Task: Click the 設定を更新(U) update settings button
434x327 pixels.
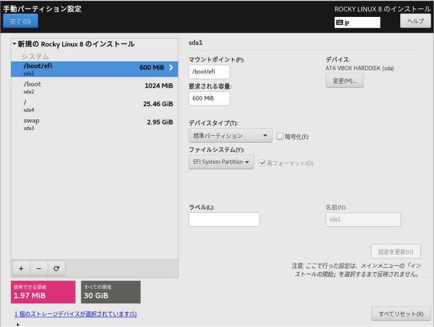Action: (396, 251)
